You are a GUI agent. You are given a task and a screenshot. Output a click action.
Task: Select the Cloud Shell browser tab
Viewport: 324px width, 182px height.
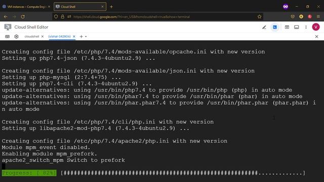pyautogui.click(x=80, y=7)
